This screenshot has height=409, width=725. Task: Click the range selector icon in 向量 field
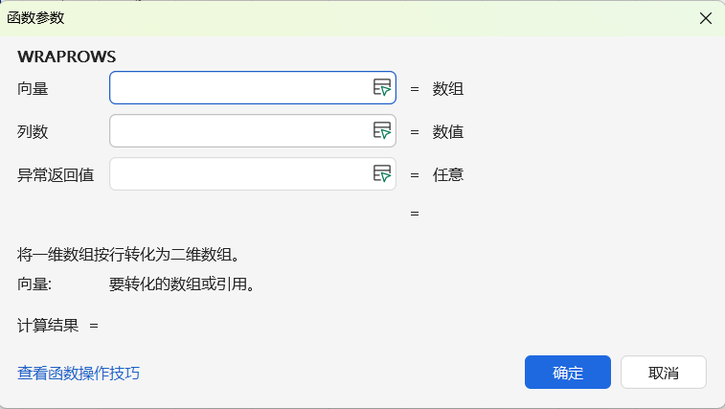[x=382, y=88]
